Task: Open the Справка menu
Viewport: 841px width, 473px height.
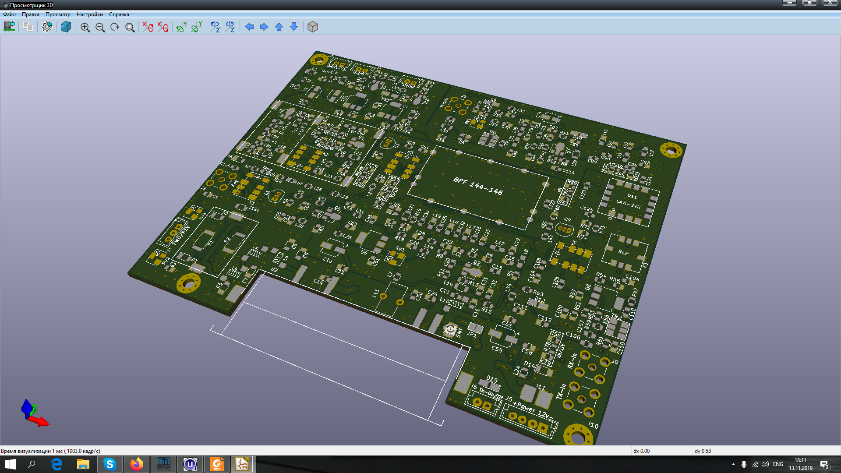Action: click(119, 14)
